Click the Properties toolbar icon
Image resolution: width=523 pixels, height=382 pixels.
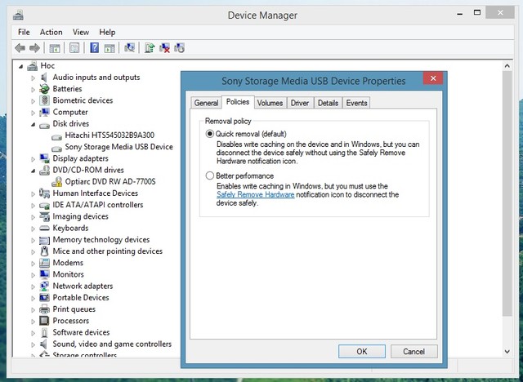[x=74, y=48]
